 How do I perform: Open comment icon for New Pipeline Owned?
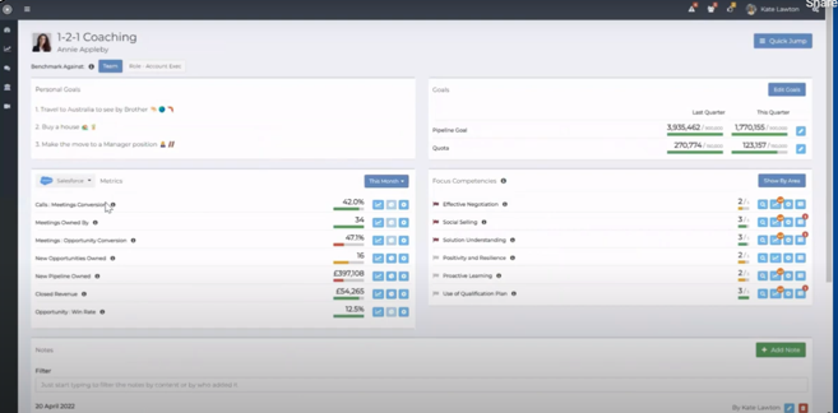(x=391, y=276)
